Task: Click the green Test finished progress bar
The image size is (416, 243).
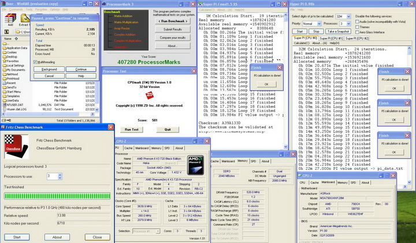Action: tap(57, 196)
